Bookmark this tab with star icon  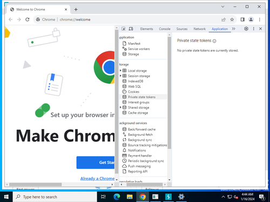(x=232, y=19)
